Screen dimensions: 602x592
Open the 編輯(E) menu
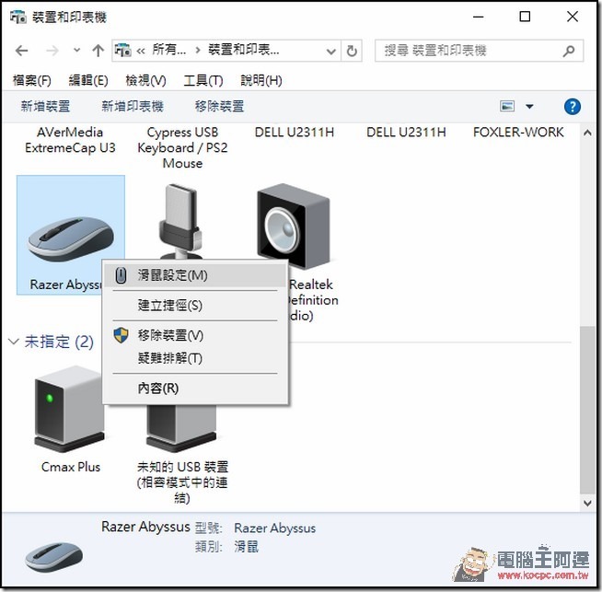pyautogui.click(x=88, y=80)
